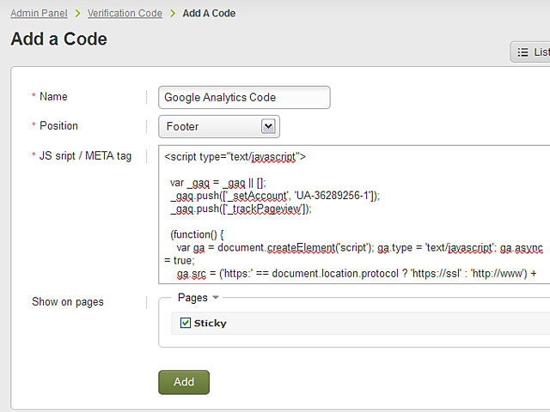Click the Show on pages label
Image resolution: width=550 pixels, height=412 pixels.
coord(68,301)
